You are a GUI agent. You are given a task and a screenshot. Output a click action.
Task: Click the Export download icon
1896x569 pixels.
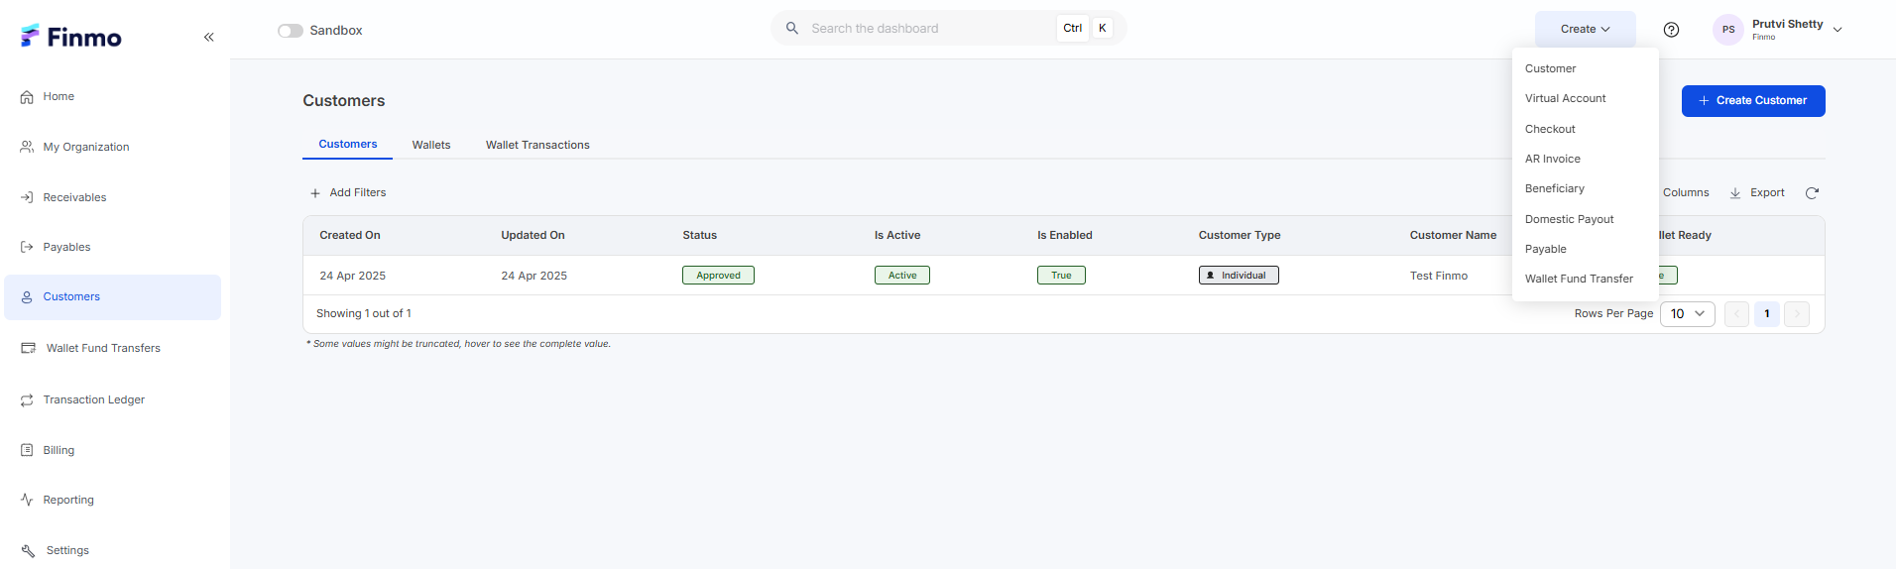coord(1735,193)
